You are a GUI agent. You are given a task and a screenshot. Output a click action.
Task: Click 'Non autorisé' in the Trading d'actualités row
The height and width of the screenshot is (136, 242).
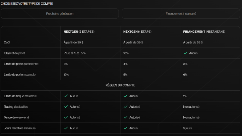[x=191, y=107]
